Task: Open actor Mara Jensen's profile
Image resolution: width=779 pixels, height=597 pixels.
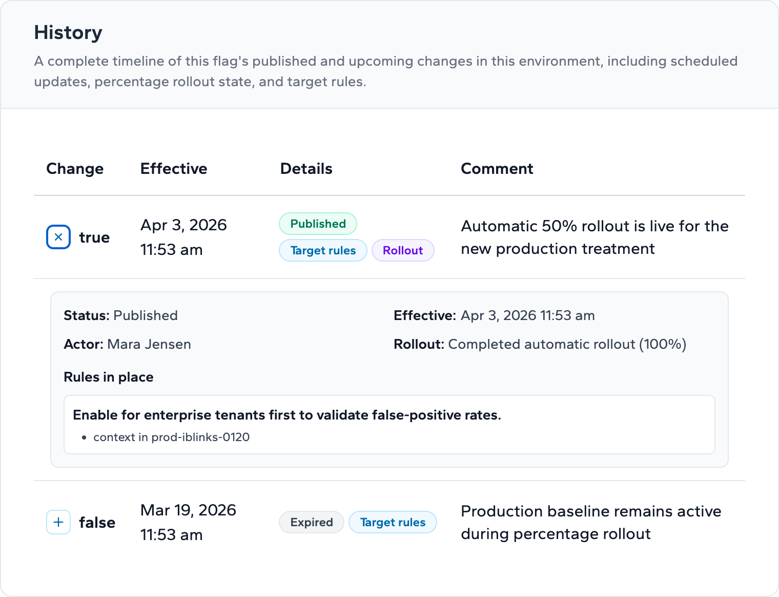Action: (149, 344)
